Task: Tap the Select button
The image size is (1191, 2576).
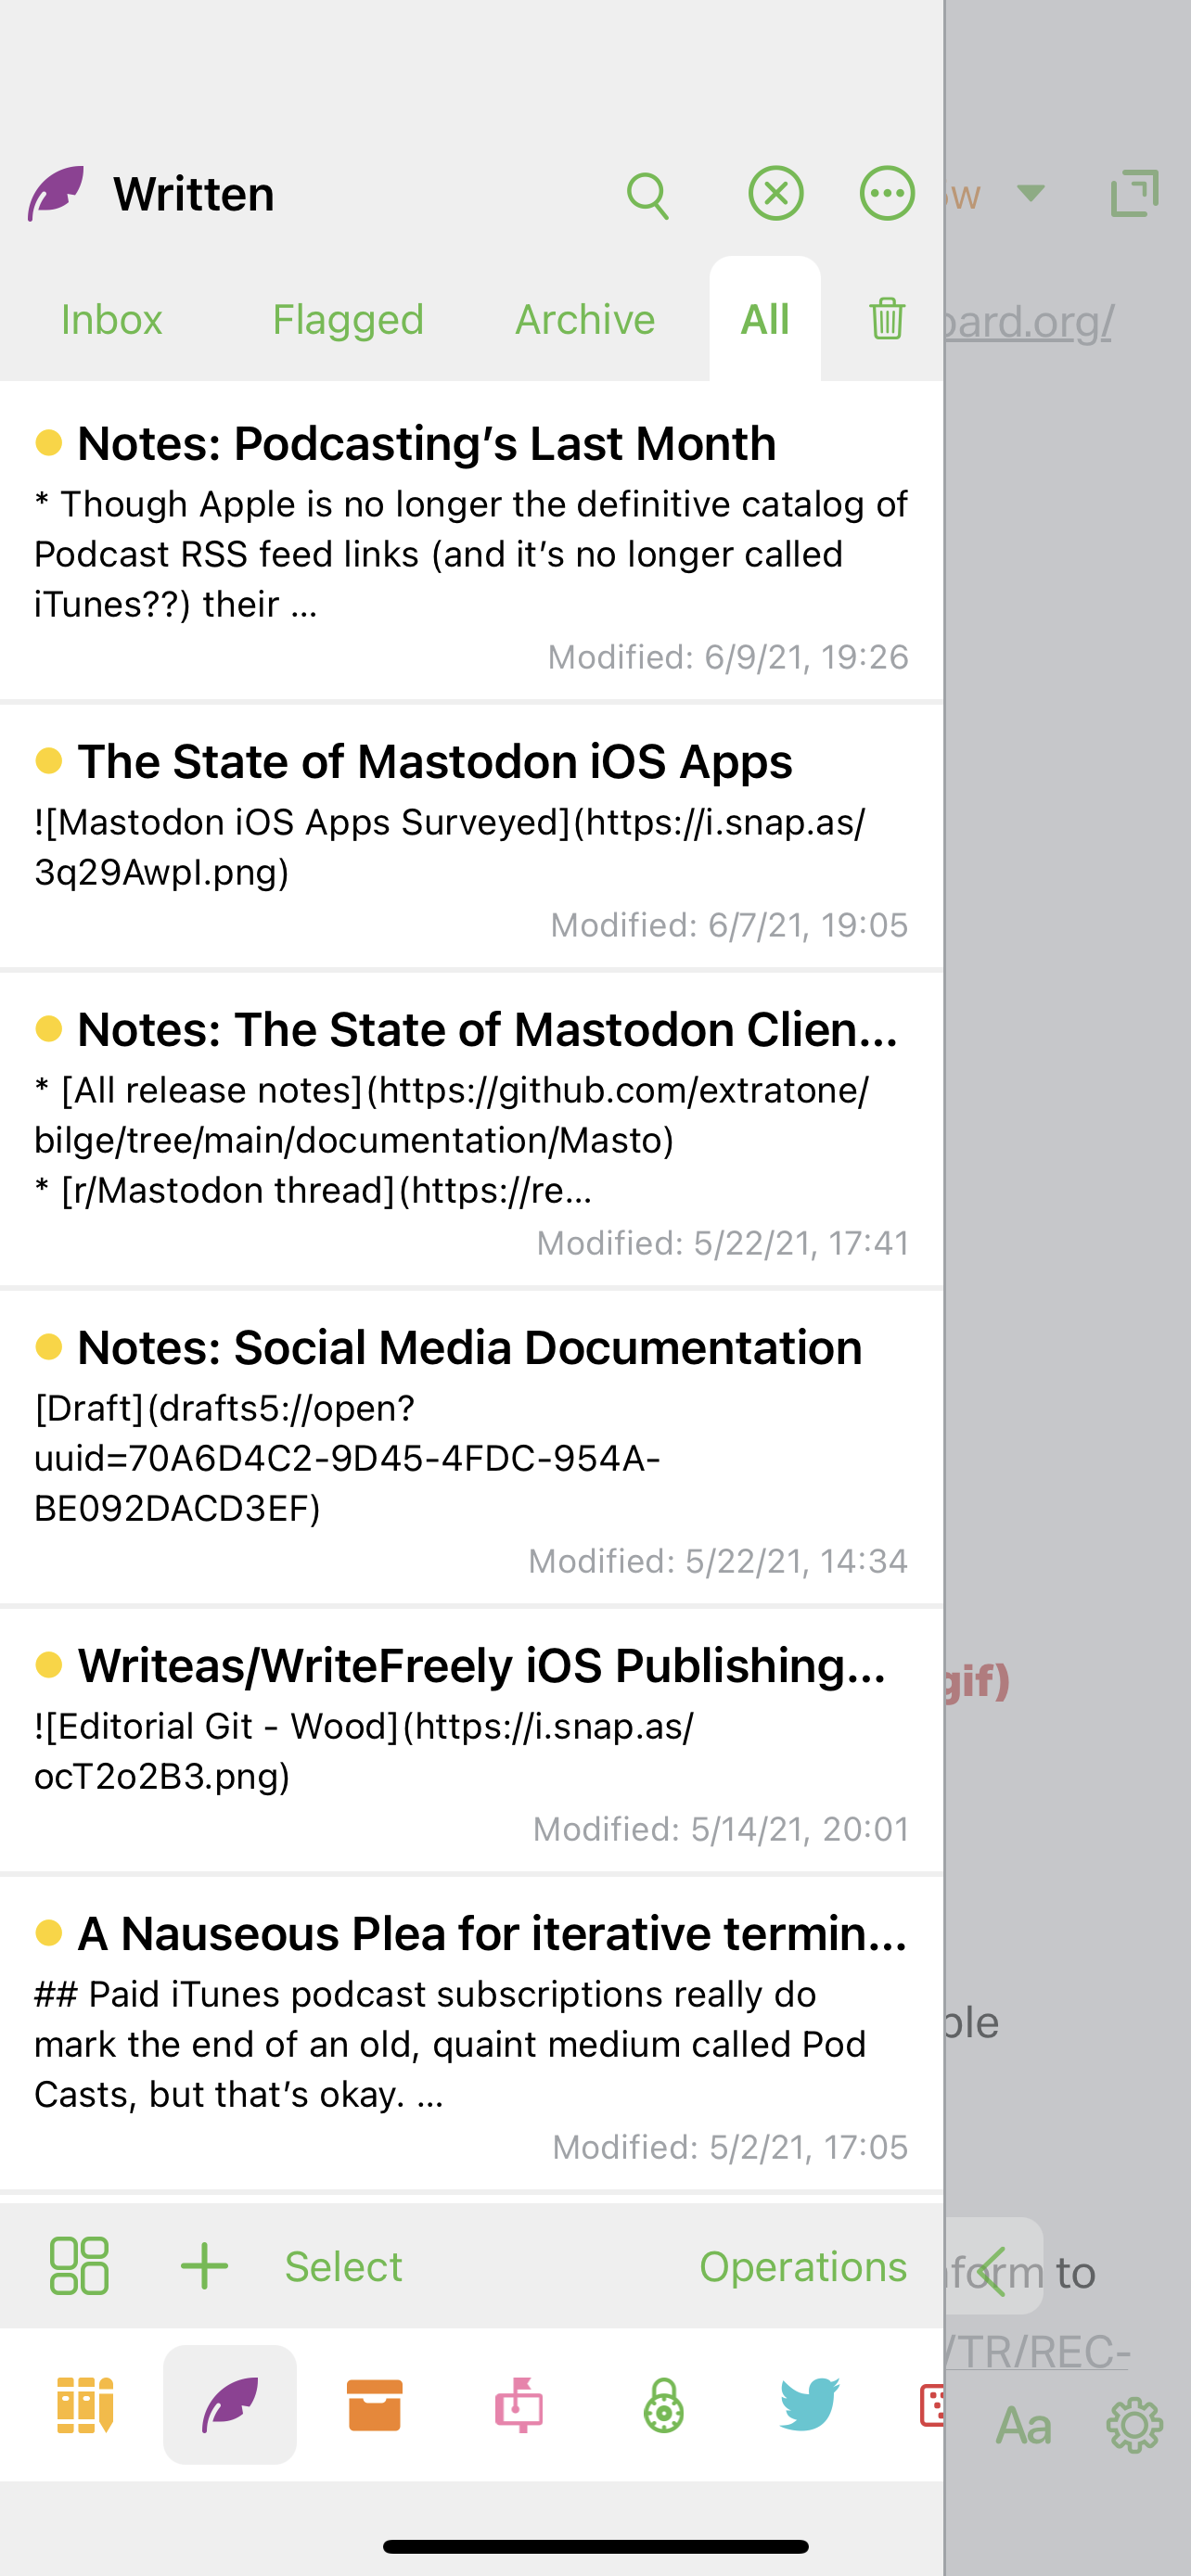Action: tap(343, 2267)
